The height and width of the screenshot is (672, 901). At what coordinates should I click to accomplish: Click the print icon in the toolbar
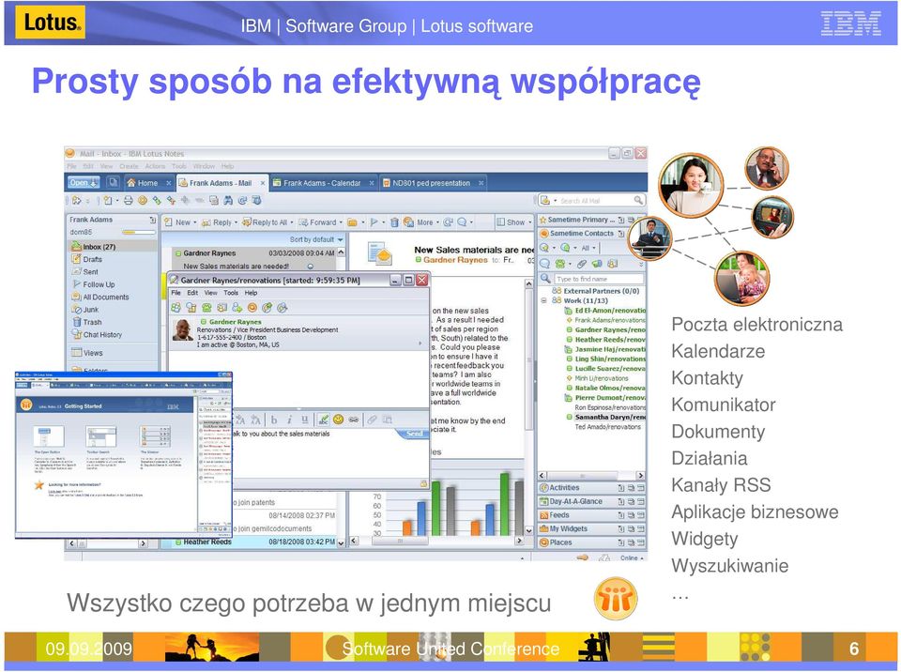click(129, 200)
